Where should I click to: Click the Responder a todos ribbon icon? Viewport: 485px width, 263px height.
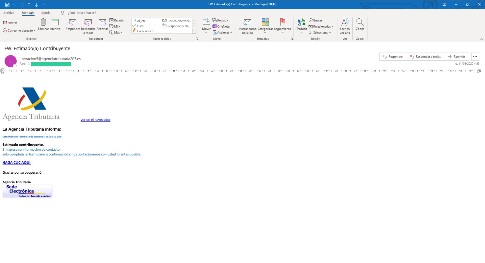pos(88,23)
